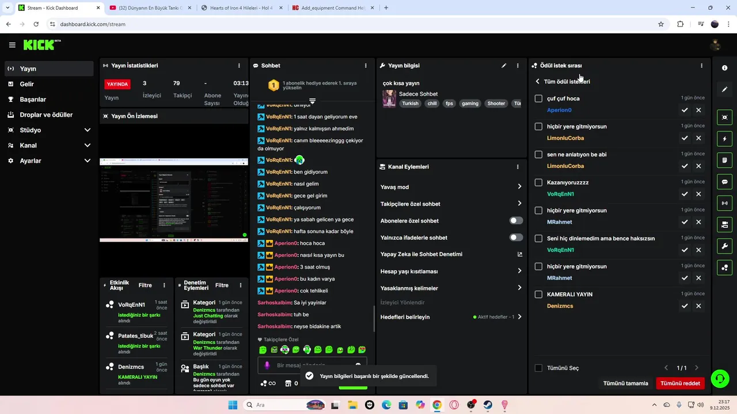Open the info icon in the right sidebar
This screenshot has width=737, height=414.
pos(724,68)
